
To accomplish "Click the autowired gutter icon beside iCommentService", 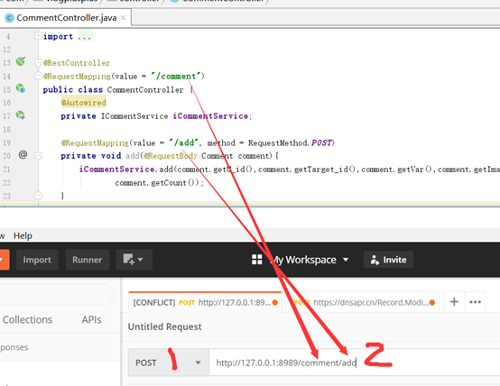I will click(x=21, y=115).
